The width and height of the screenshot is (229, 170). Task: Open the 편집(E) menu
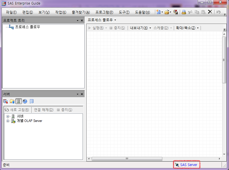tap(27, 12)
